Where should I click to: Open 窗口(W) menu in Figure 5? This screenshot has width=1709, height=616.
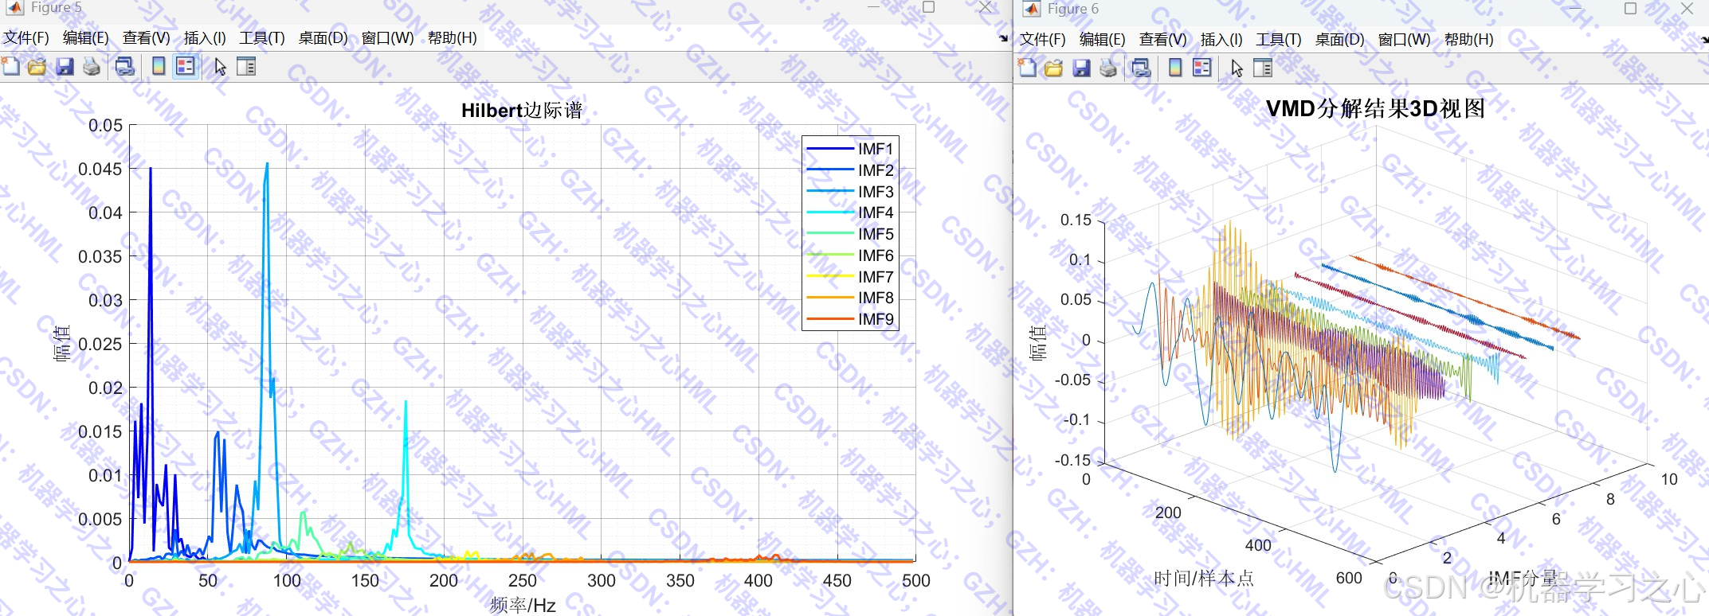coord(388,37)
